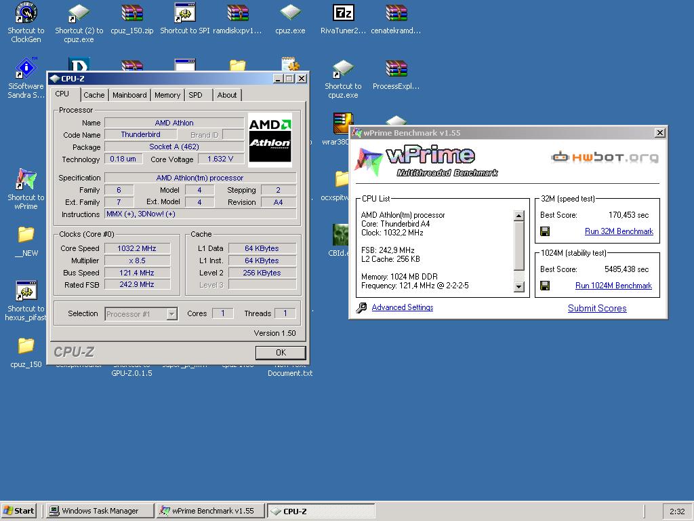Save the 1024M score with the floppy icon

pyautogui.click(x=545, y=286)
